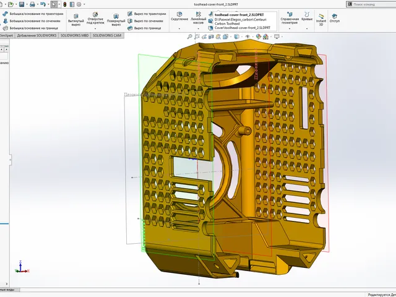Apply the Отступ draft feature
396x297 pixels.
(x=334, y=18)
